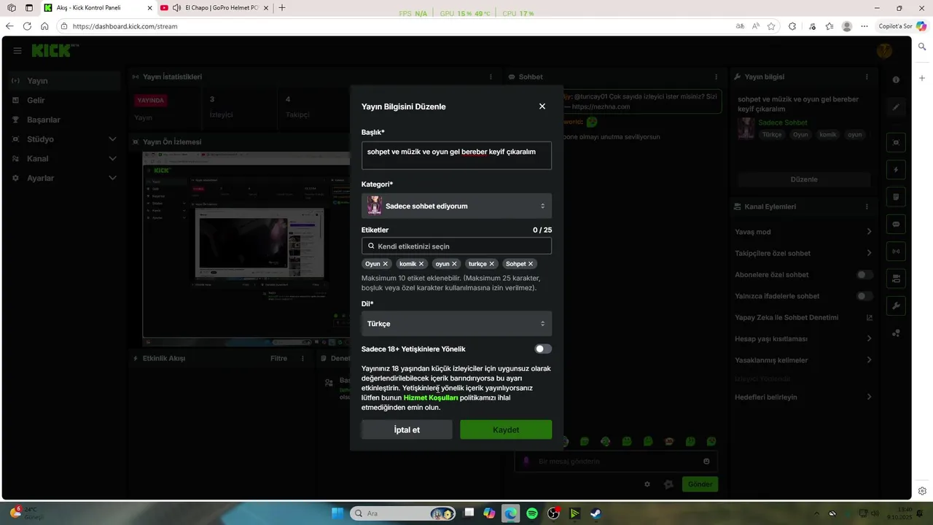
Task: Open the Dil language dropdown
Action: pos(456,324)
